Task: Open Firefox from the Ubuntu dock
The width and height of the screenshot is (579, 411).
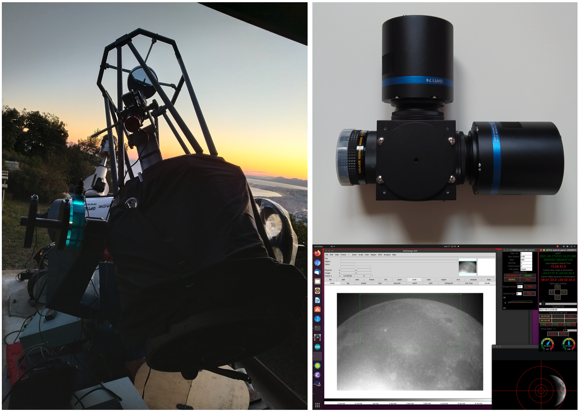Action: (317, 253)
